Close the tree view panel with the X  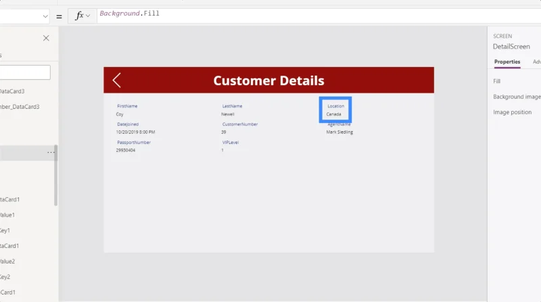46,39
